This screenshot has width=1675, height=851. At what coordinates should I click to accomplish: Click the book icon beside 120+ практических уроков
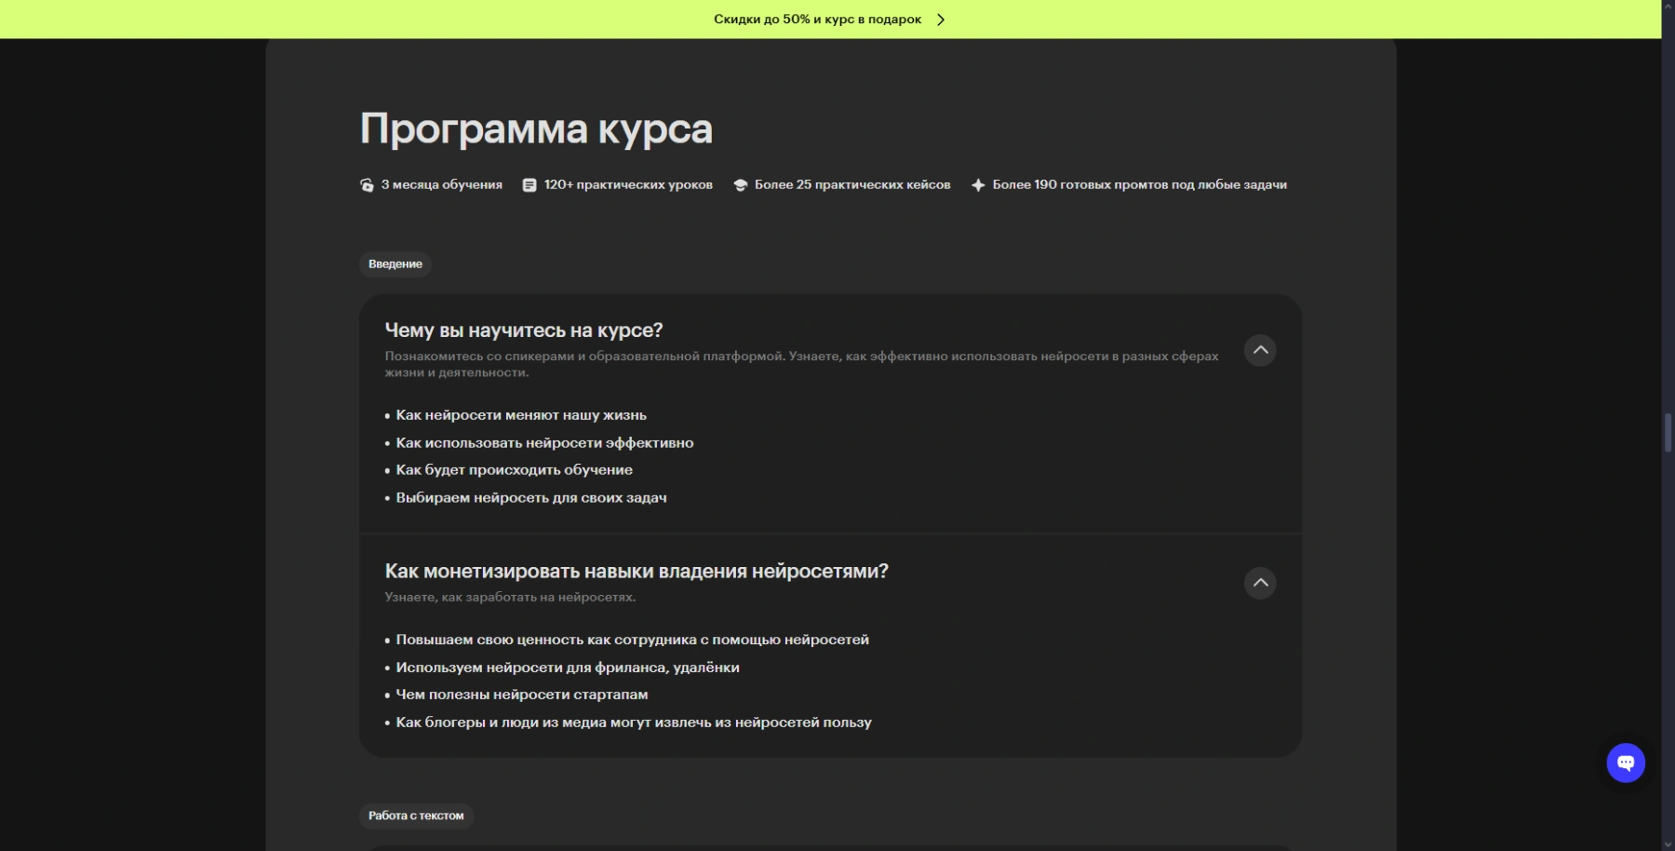529,184
